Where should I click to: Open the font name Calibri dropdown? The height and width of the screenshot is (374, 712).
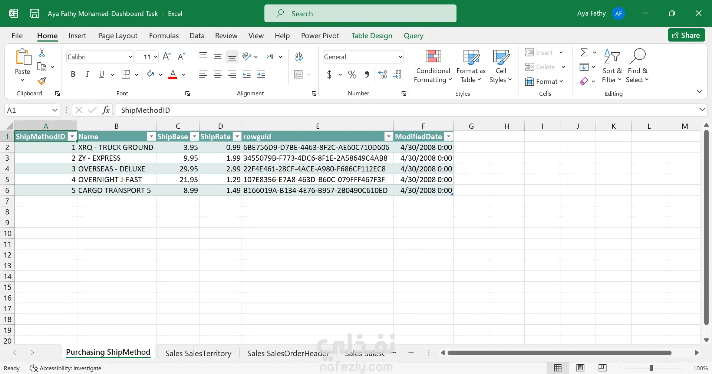130,57
